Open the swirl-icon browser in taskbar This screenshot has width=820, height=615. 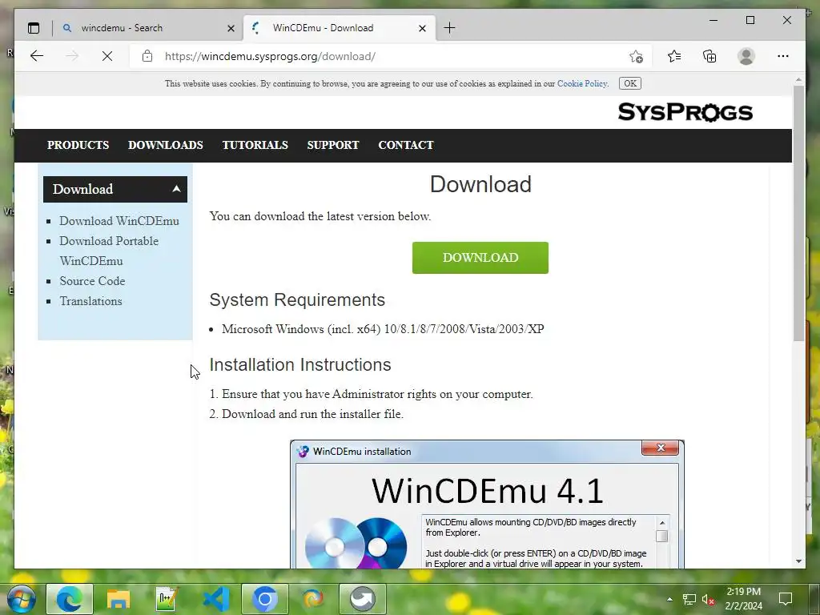click(313, 599)
